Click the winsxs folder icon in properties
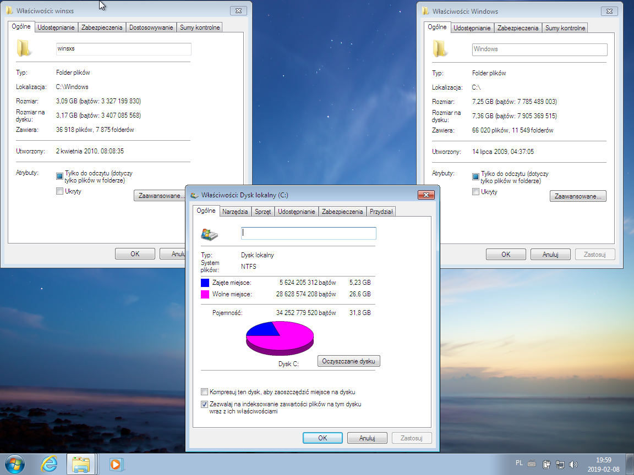Image resolution: width=634 pixels, height=475 pixels. click(23, 48)
